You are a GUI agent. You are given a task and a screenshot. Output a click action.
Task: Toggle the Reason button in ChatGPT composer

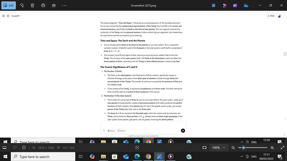point(122,131)
